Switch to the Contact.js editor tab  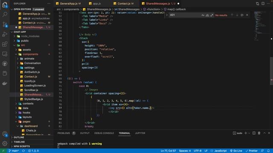pos(124,3)
